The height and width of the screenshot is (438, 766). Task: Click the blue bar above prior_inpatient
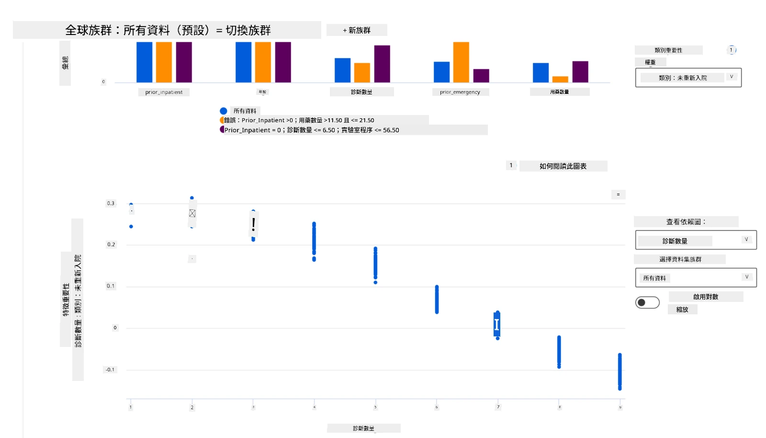(x=145, y=62)
